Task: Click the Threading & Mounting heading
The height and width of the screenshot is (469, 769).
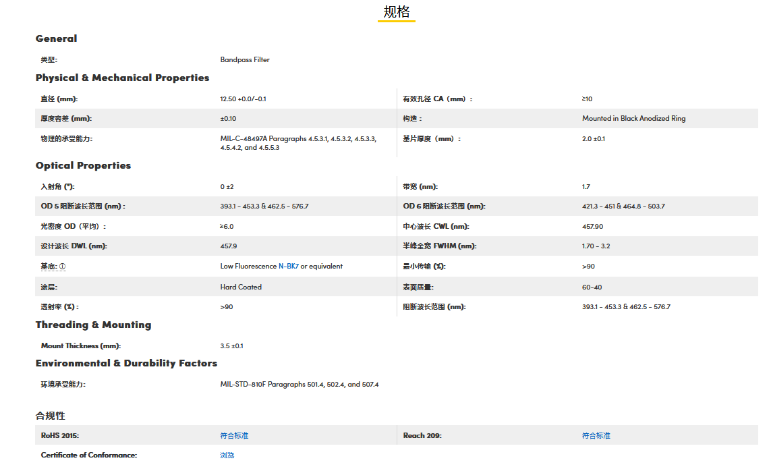Action: pos(93,325)
